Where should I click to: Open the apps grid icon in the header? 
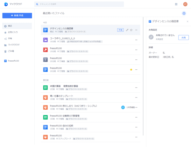176,4
